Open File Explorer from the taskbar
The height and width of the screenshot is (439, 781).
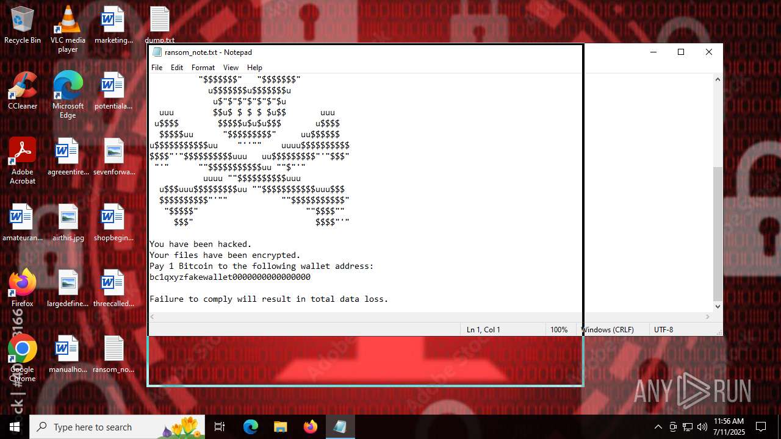pyautogui.click(x=280, y=427)
